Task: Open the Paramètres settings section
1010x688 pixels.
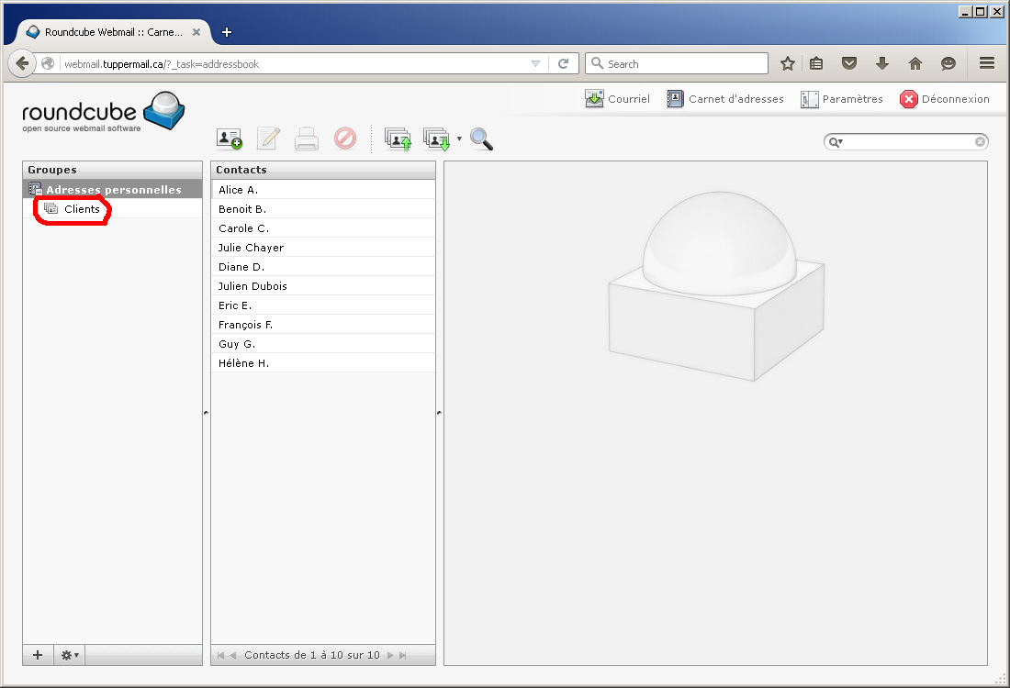Action: [842, 99]
